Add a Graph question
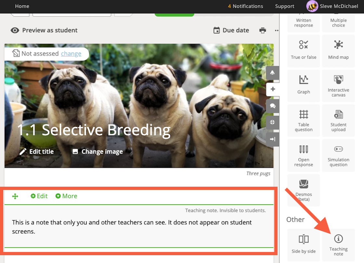This screenshot has height=263, width=364. click(x=304, y=86)
